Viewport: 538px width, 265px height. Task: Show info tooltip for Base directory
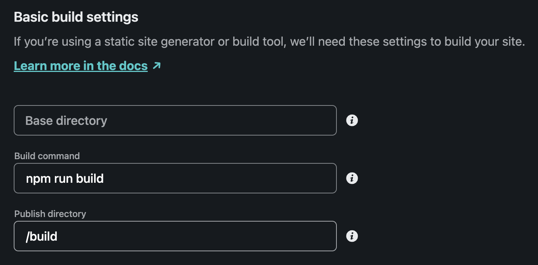(352, 121)
